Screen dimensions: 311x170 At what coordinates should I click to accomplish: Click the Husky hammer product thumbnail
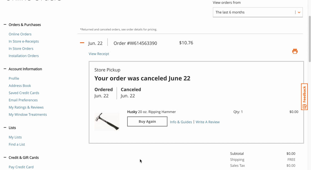[107, 121]
